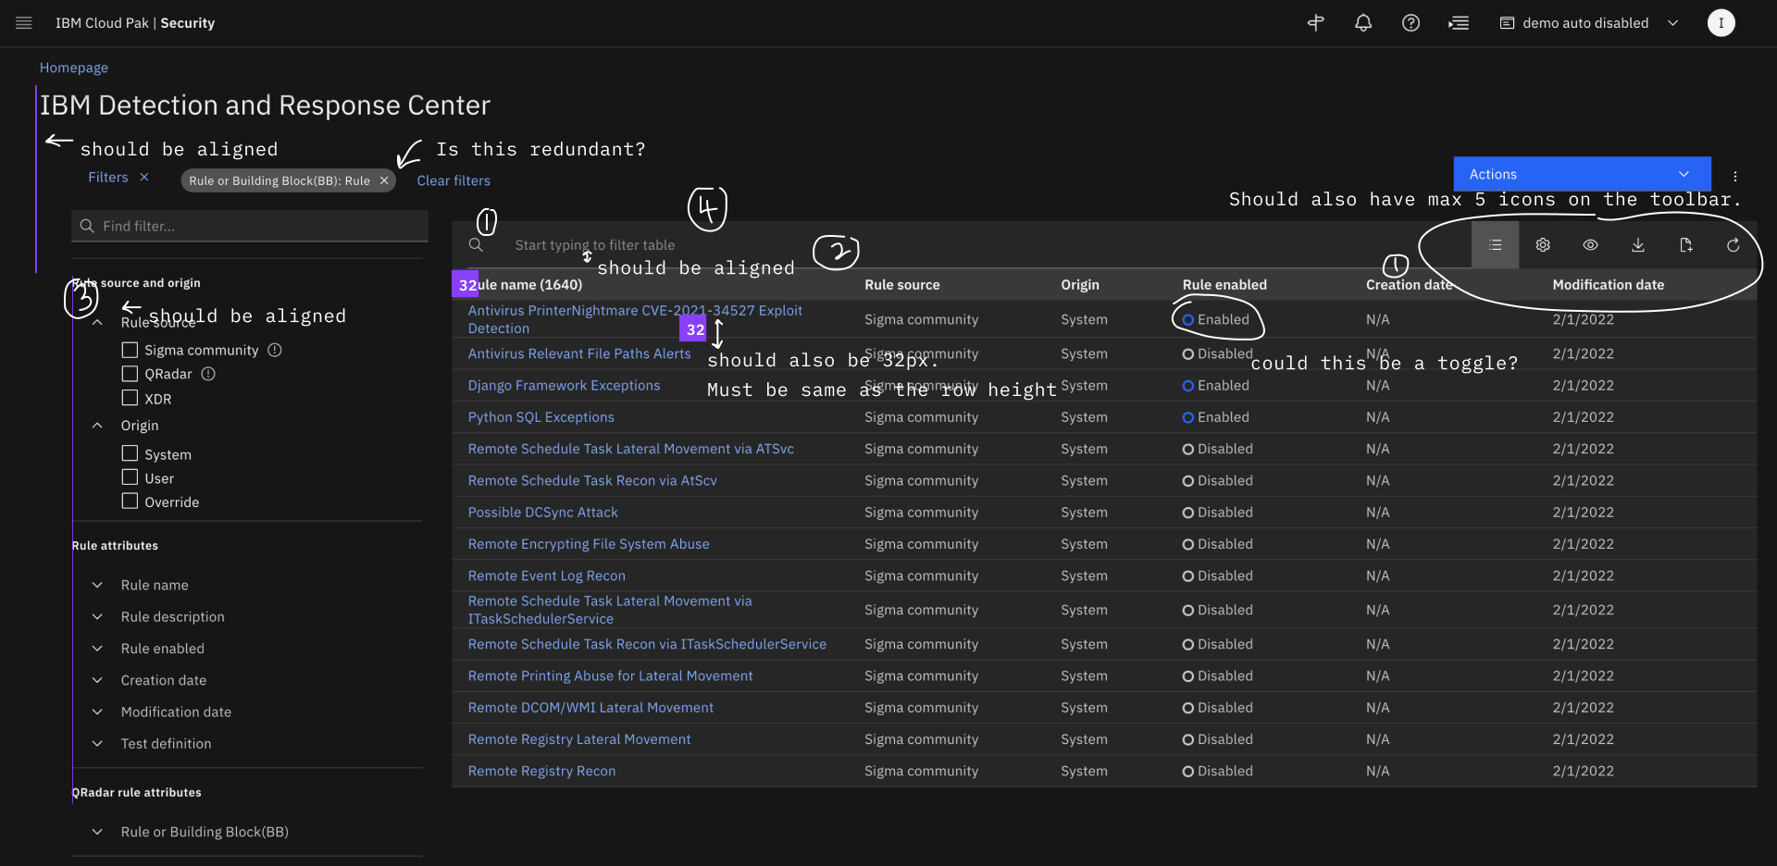Open the Actions dropdown
The width and height of the screenshot is (1777, 866).
(1582, 174)
